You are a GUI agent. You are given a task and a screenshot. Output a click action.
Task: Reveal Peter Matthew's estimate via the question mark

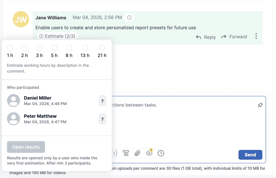pyautogui.click(x=102, y=119)
